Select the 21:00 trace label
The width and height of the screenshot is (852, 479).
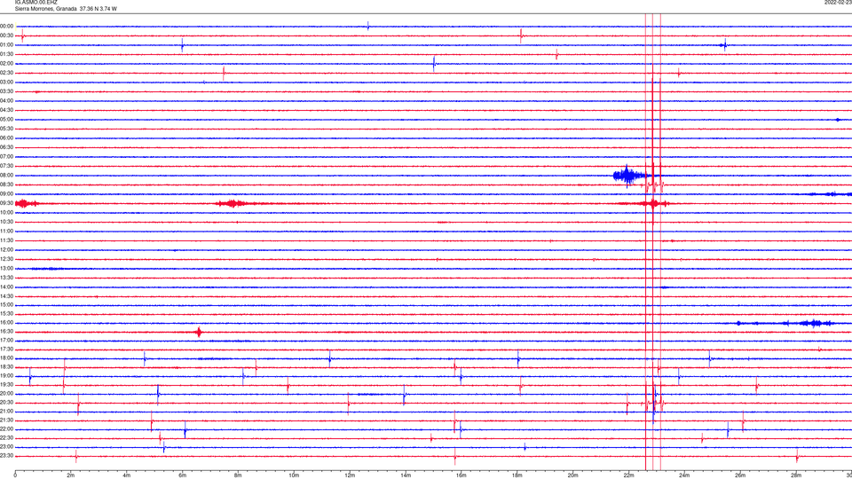[x=6, y=412]
